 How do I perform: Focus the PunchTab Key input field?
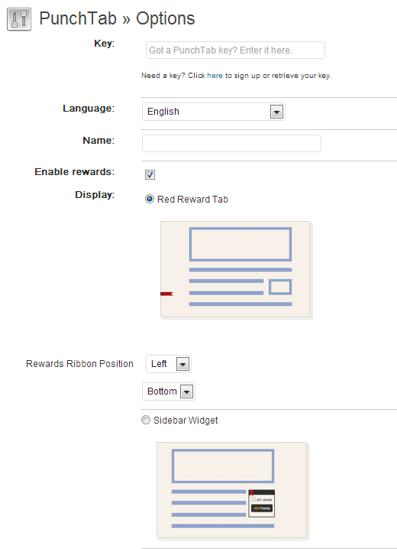coord(235,50)
